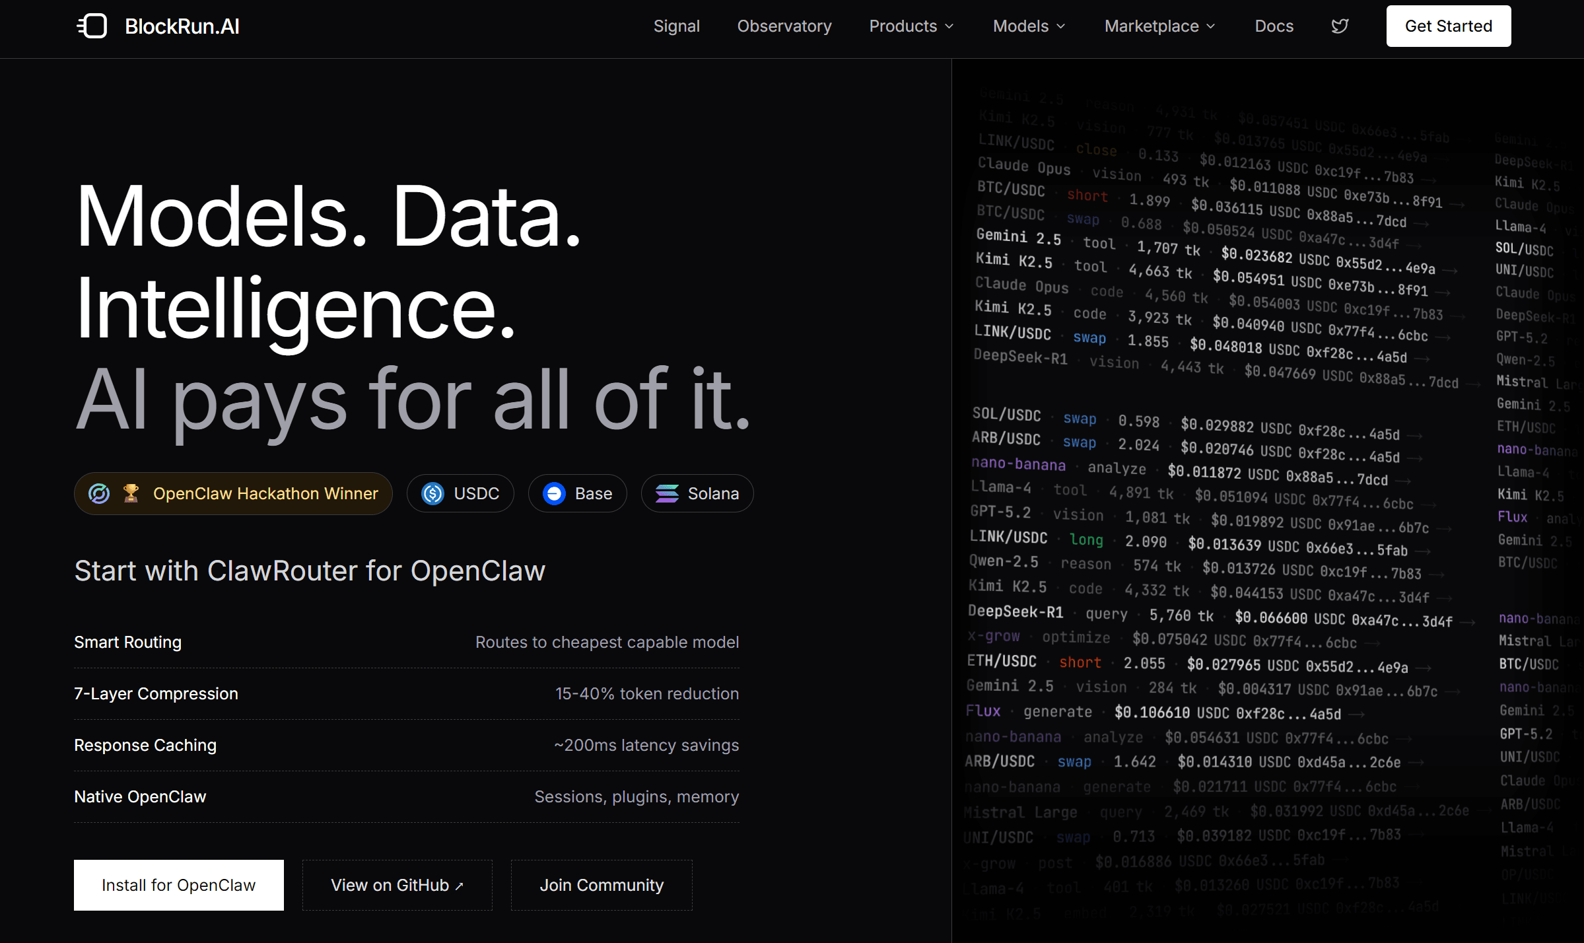Click the Solana striped logo icon
This screenshot has width=1584, height=943.
point(667,493)
